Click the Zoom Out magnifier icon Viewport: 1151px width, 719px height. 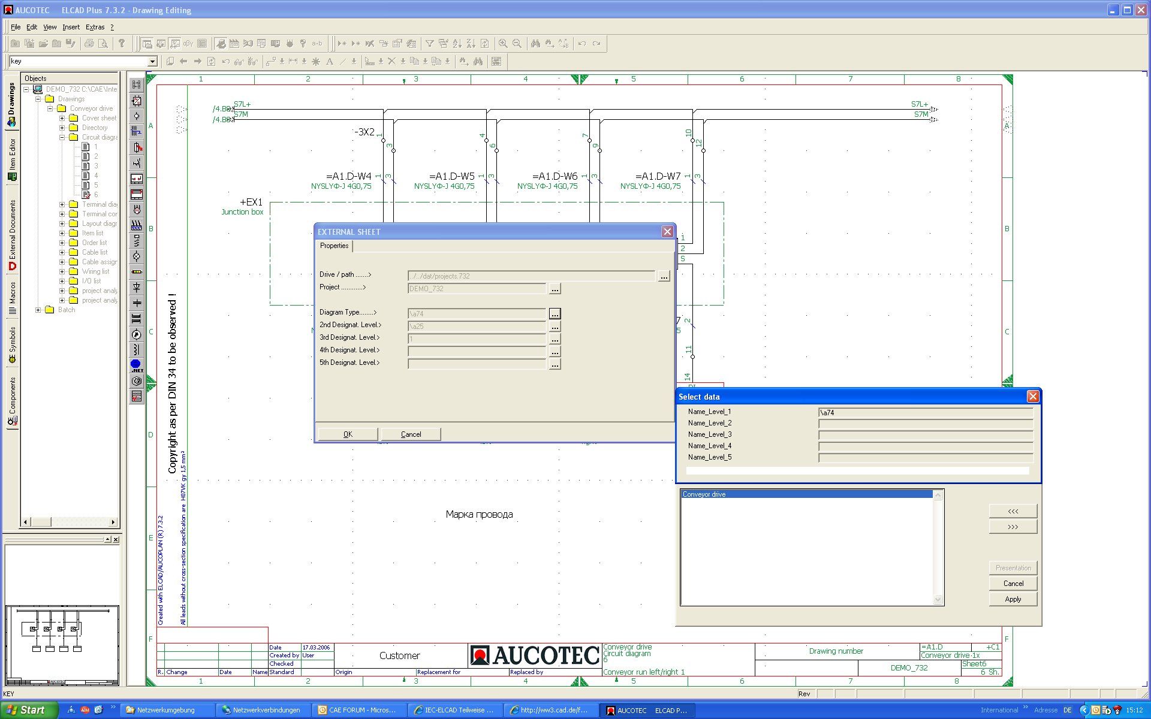517,43
